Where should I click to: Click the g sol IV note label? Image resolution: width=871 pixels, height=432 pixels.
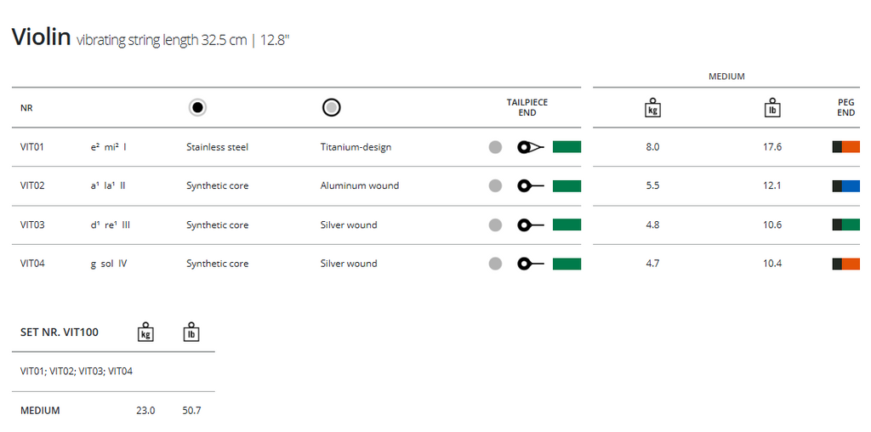point(108,264)
